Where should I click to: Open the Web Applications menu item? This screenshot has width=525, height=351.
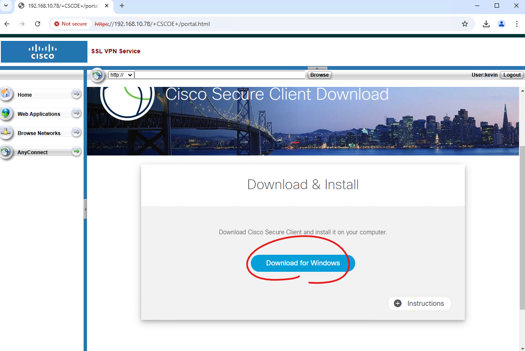(41, 114)
